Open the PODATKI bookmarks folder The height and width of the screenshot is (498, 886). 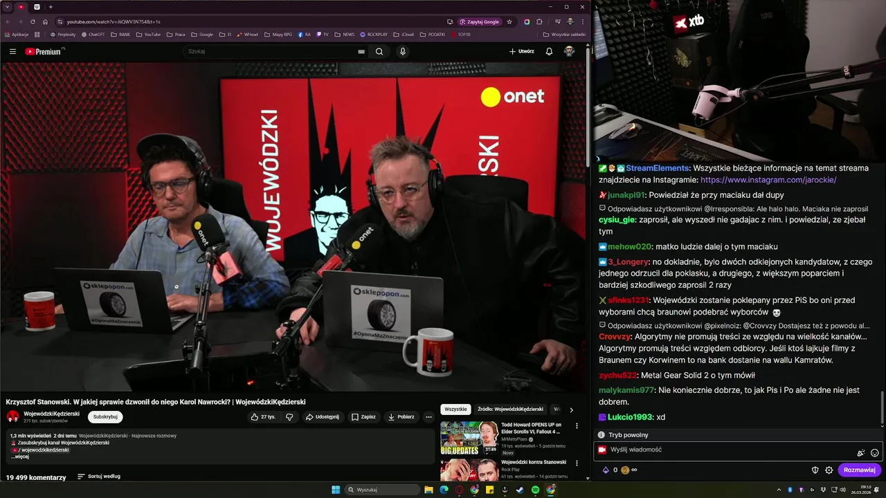click(433, 34)
